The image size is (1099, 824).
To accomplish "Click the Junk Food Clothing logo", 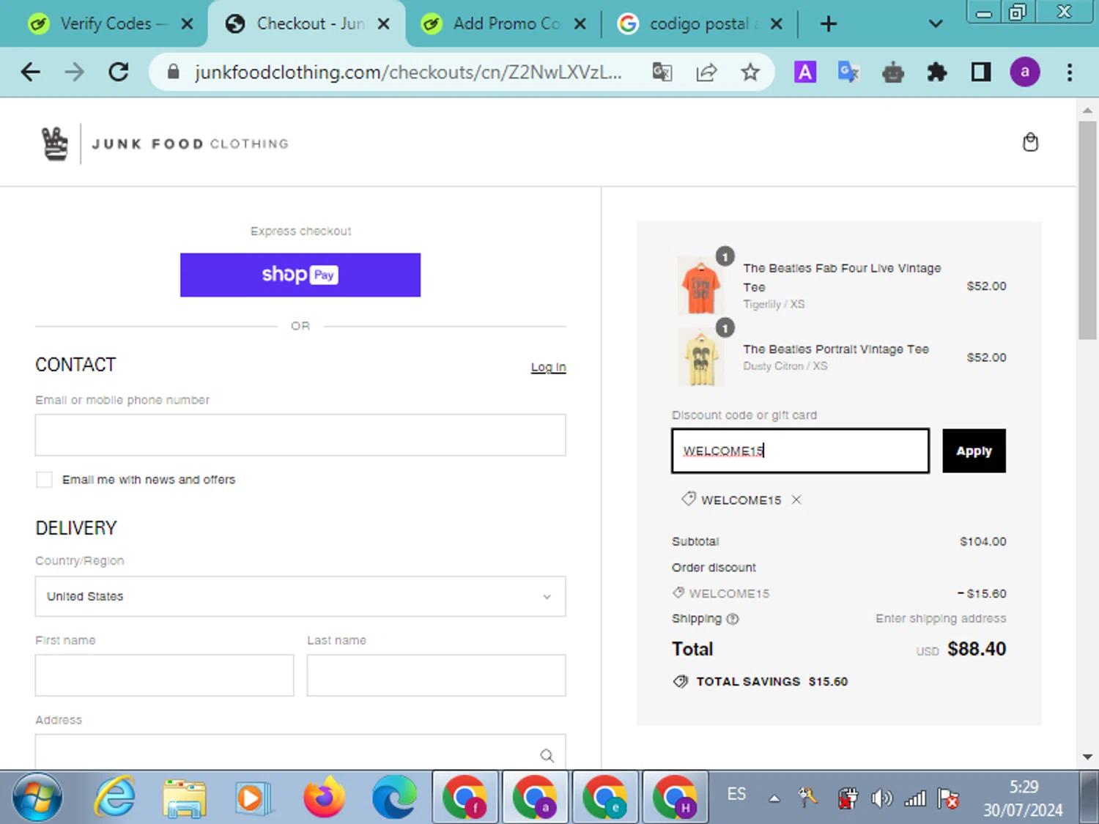I will pyautogui.click(x=166, y=144).
